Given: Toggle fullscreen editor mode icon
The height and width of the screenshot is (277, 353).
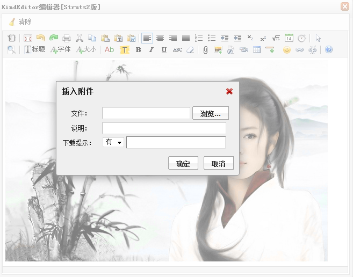Looking at the screenshot, I should (28, 38).
